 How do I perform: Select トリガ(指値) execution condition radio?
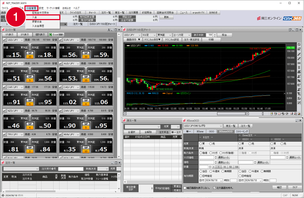[221, 153]
